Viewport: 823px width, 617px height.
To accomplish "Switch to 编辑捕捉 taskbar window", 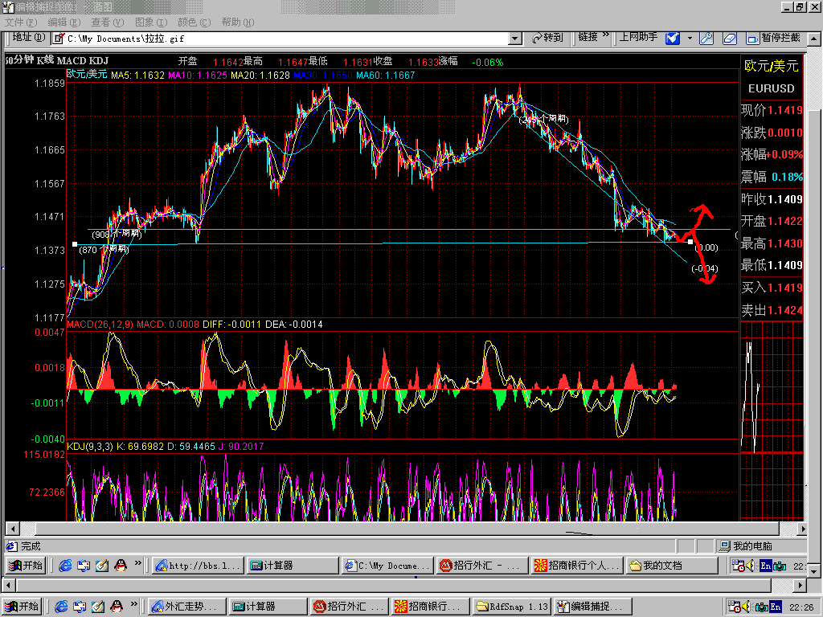I will pos(593,607).
